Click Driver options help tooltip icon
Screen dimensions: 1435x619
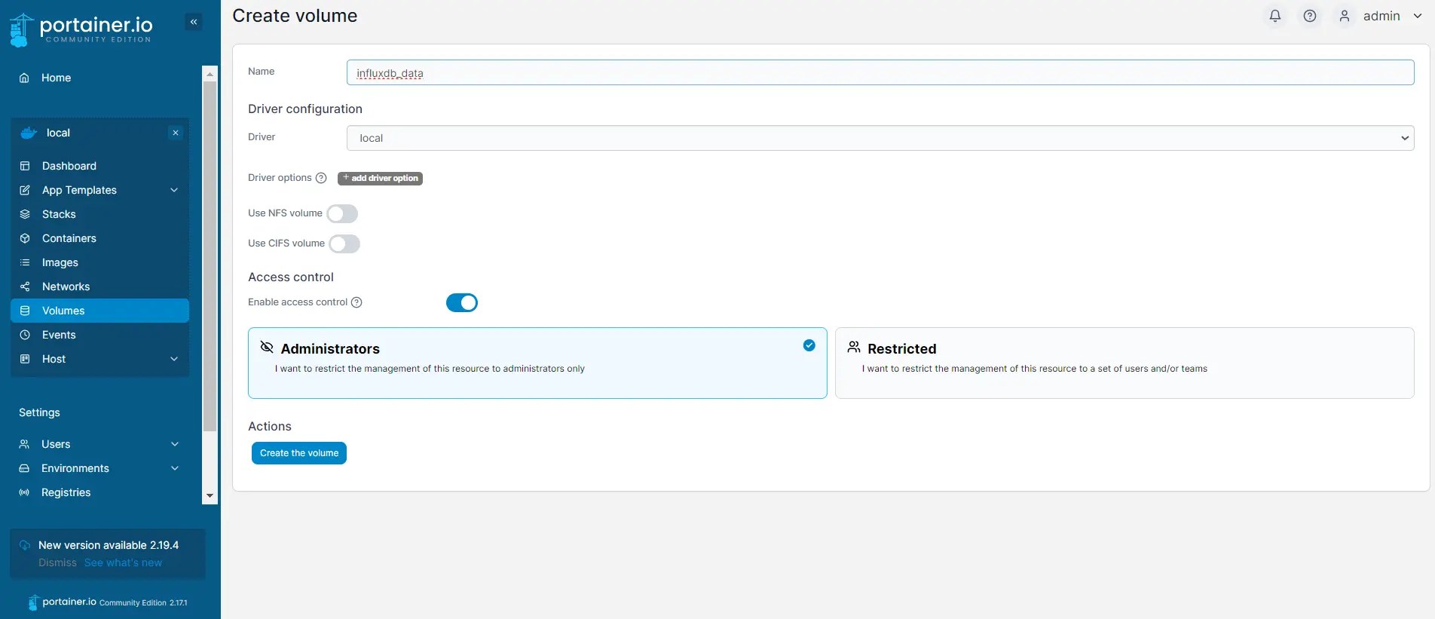[321, 178]
